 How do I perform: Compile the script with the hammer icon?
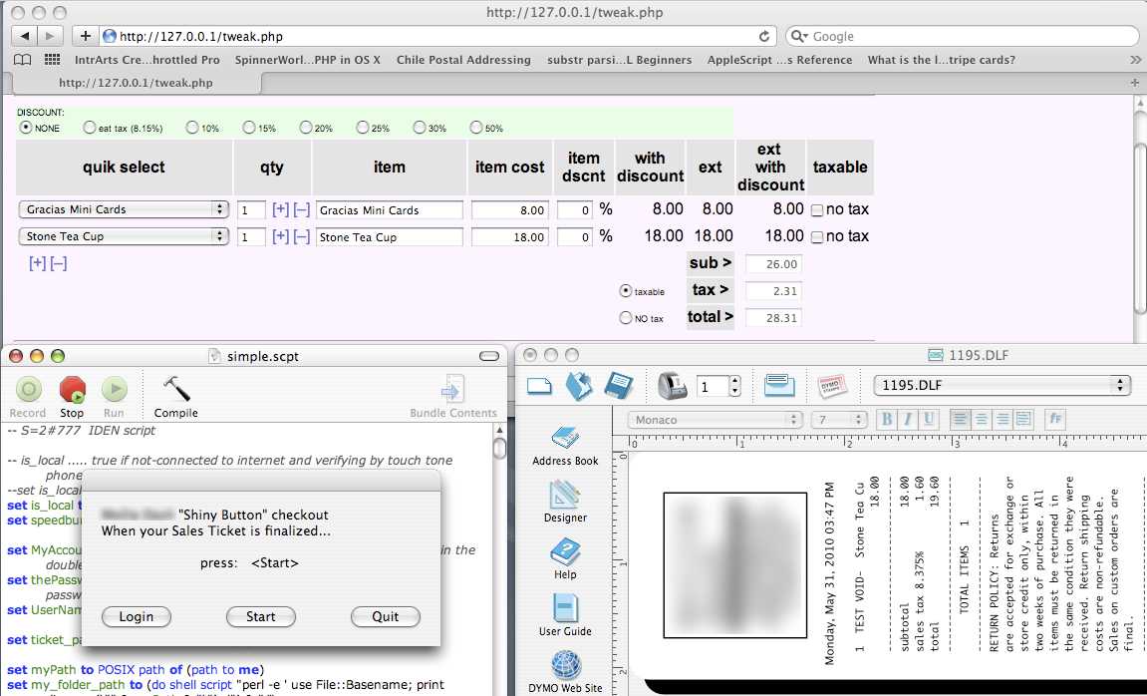pyautogui.click(x=175, y=398)
